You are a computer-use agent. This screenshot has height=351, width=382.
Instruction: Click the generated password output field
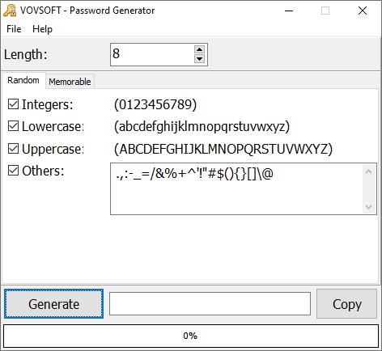210,304
